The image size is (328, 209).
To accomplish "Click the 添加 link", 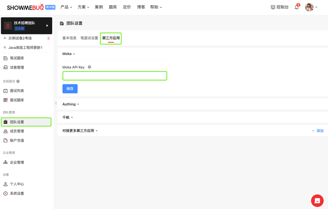I will [318, 131].
